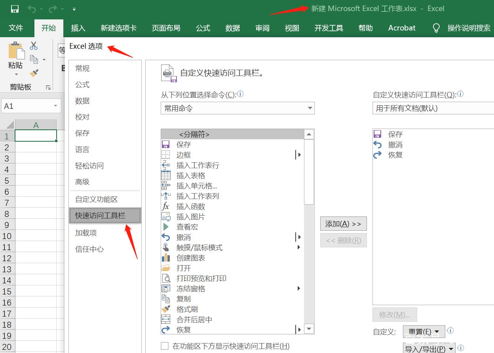494x353 pixels.
Task: Enable 在功能区下方显示快速访问工具栏 checkbox
Action: (165, 346)
